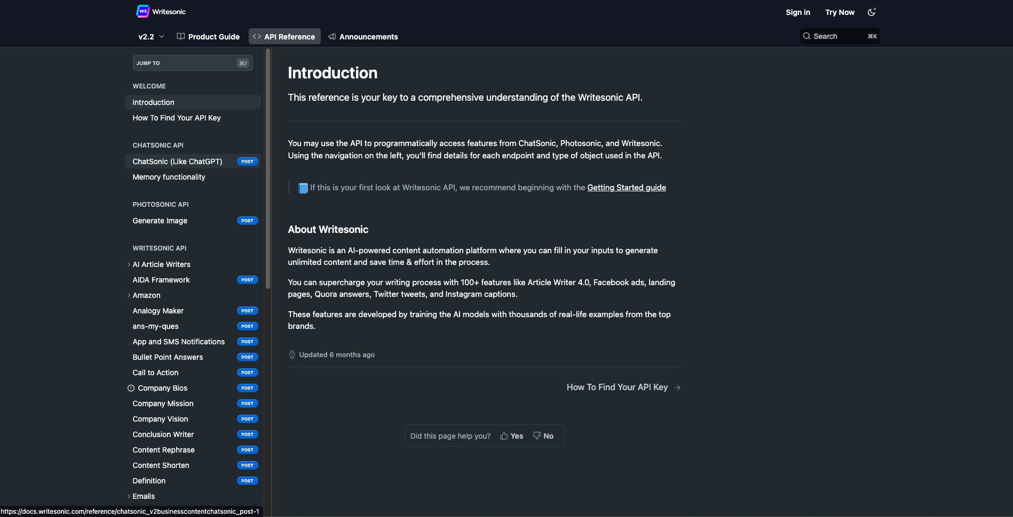Expand the Amazon sidebar group
This screenshot has width=1013, height=517.
tap(129, 295)
